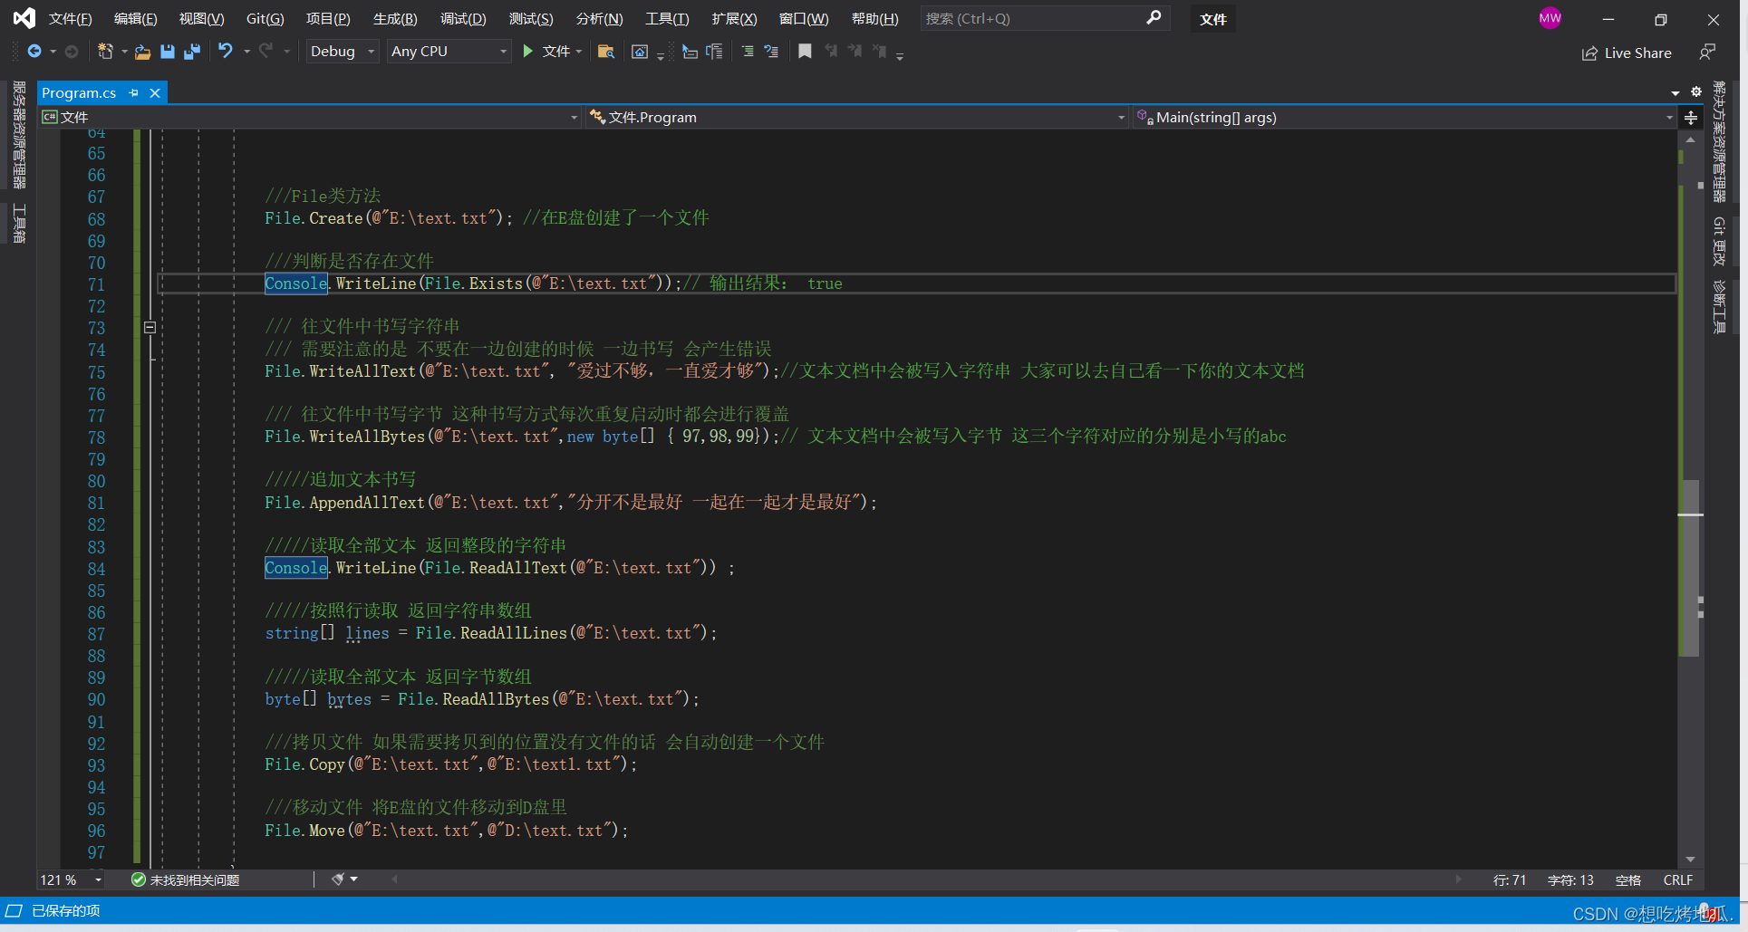The image size is (1748, 932).
Task: Open the Debug configuration dropdown
Action: (343, 52)
